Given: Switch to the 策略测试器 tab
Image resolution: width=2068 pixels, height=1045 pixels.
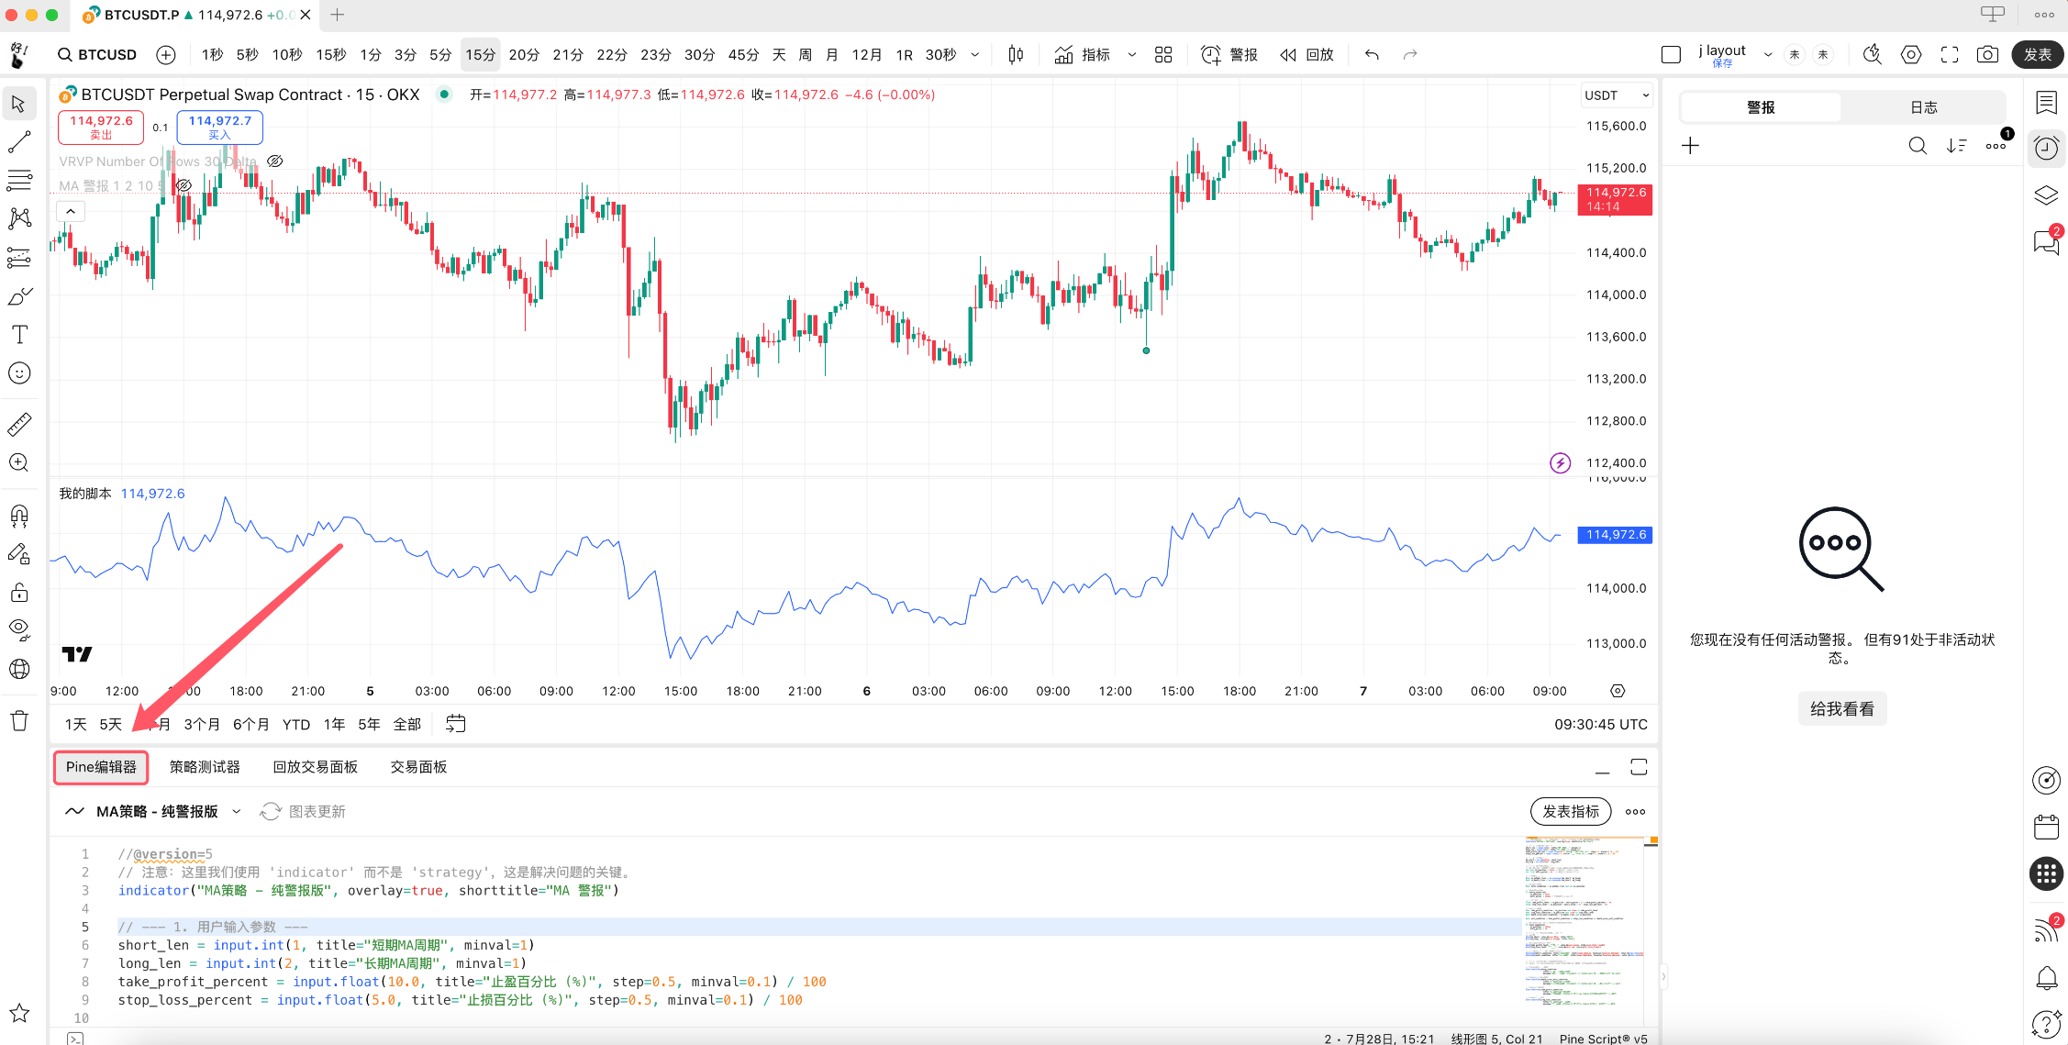Looking at the screenshot, I should pos(205,767).
